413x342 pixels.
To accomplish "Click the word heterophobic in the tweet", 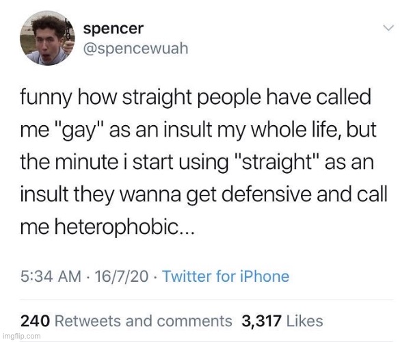I will click(117, 226).
